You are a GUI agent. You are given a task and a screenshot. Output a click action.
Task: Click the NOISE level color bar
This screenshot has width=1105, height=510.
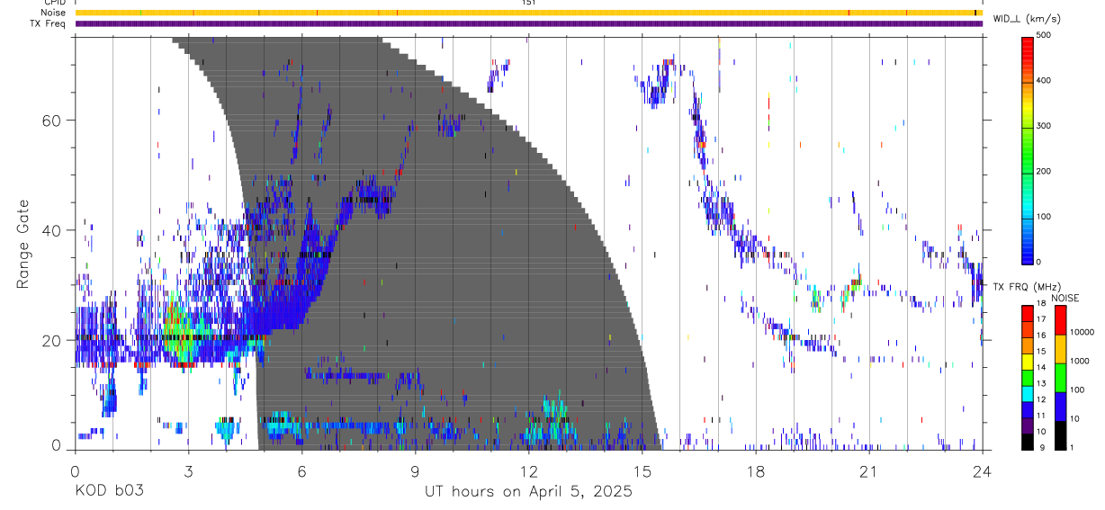1060,378
